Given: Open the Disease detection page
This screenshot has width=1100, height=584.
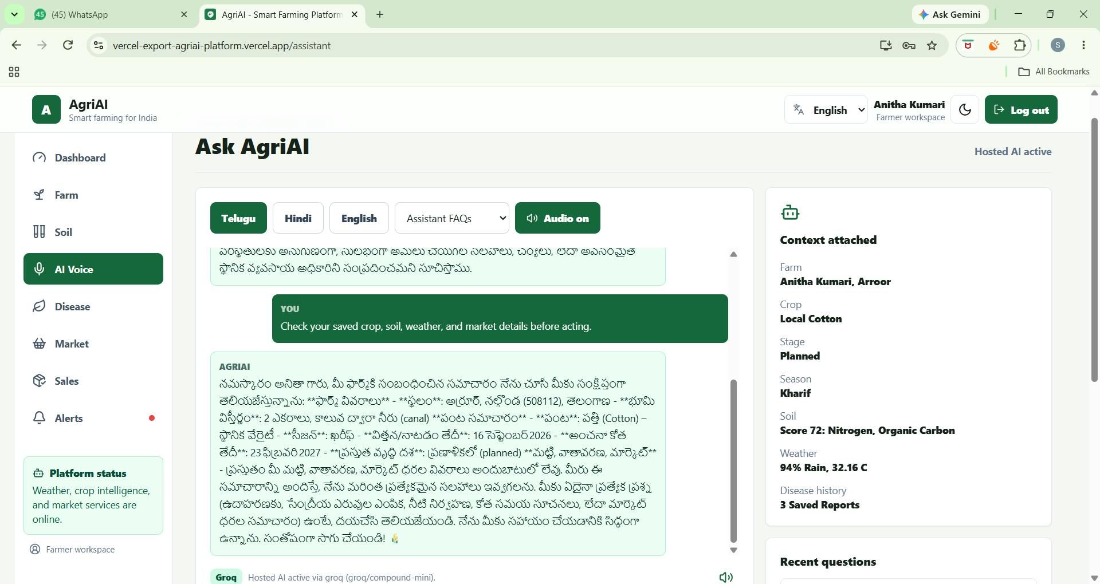Looking at the screenshot, I should 93,306.
